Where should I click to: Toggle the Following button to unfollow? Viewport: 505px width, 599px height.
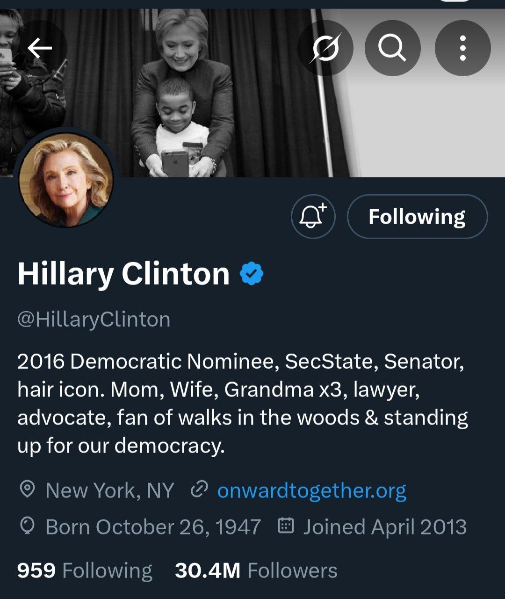417,217
